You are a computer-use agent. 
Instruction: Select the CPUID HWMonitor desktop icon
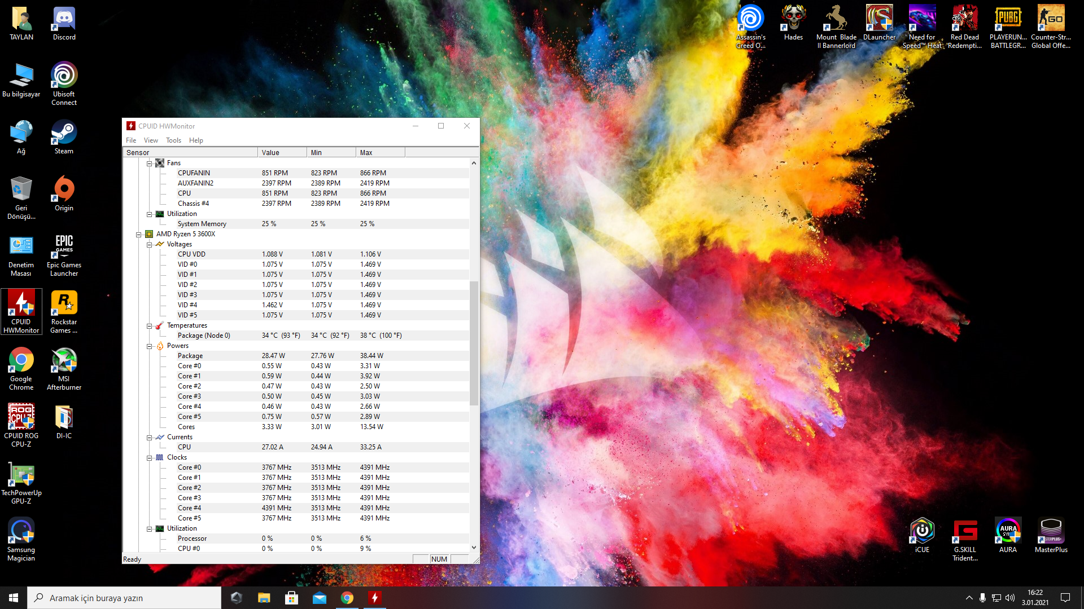click(x=21, y=312)
